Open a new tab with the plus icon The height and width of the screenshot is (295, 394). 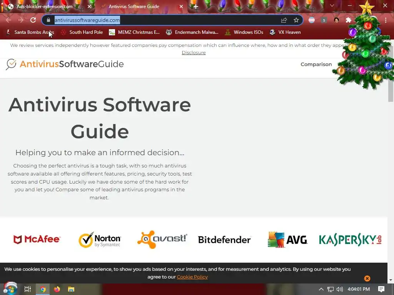(196, 7)
